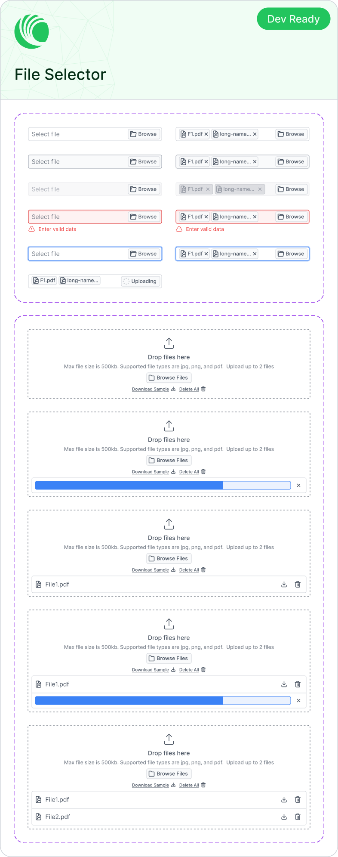Click the Uploading spinner button
Viewport: 338px width, 857px height.
140,281
